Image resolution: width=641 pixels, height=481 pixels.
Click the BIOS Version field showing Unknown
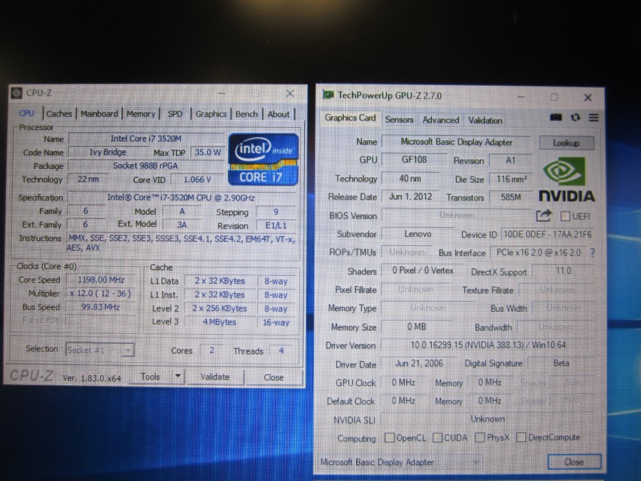(456, 215)
